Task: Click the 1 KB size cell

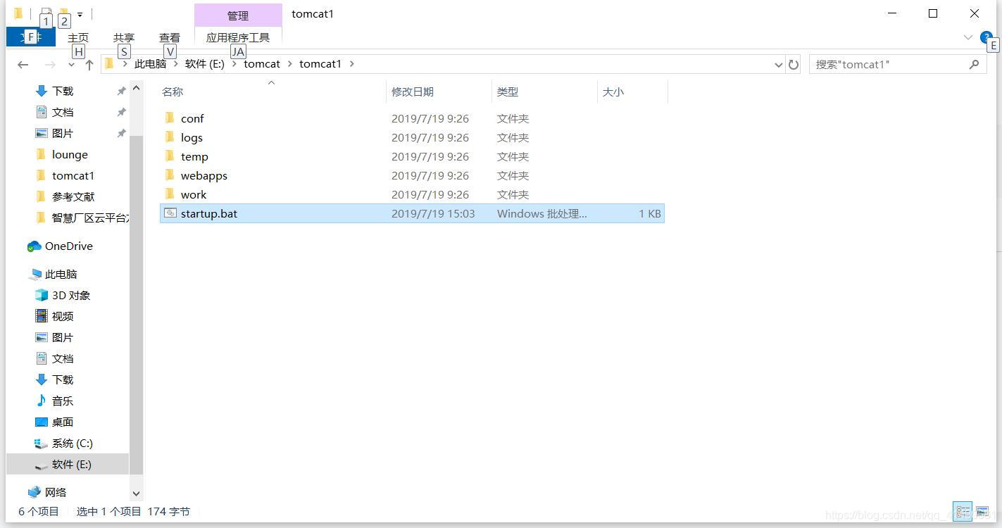Action: 650,213
